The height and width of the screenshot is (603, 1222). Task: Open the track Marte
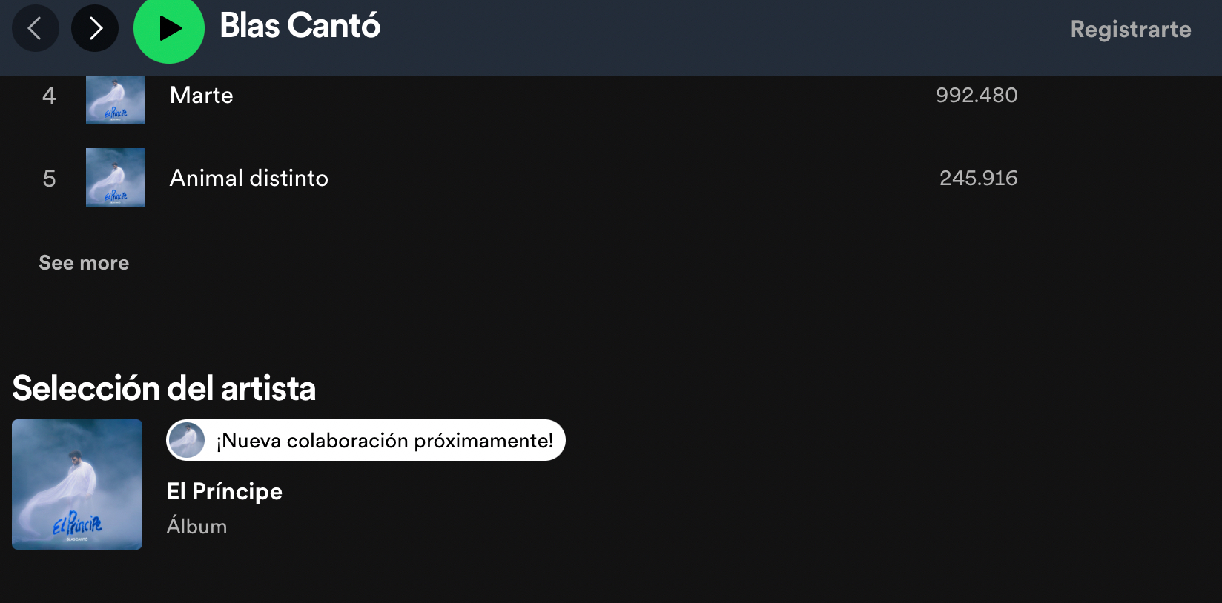click(202, 96)
